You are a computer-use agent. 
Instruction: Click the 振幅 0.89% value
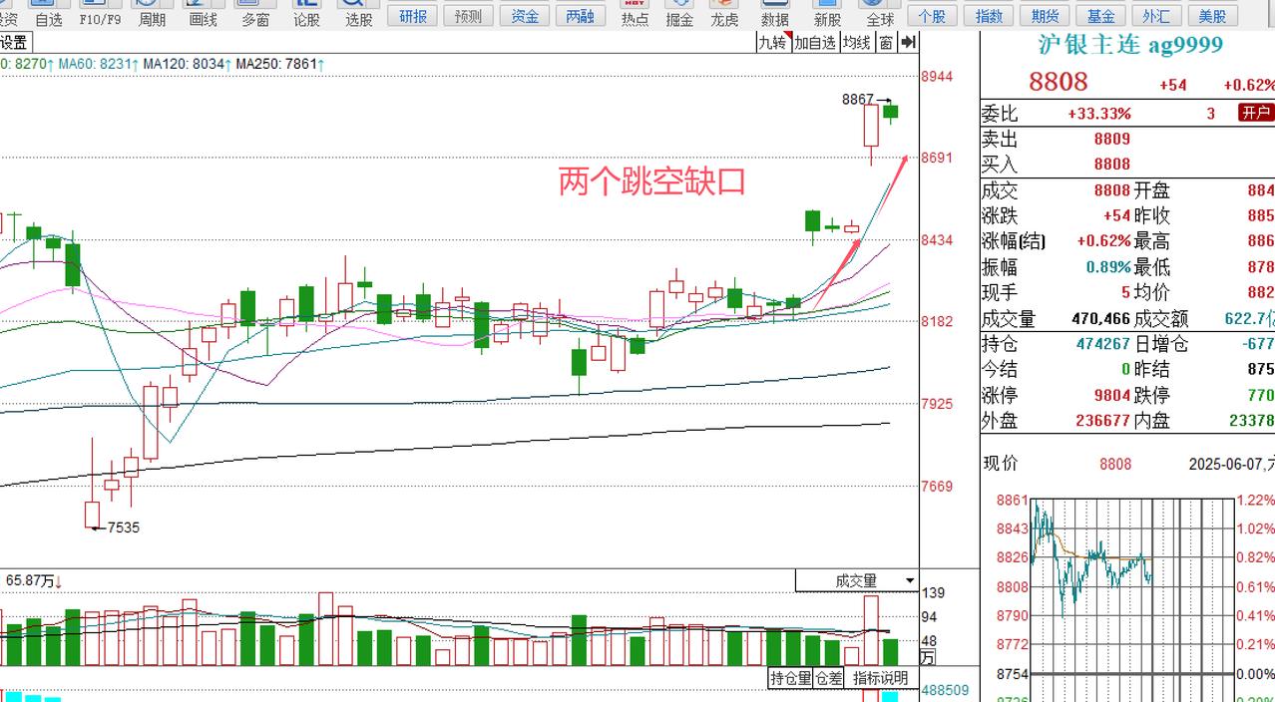(x=1108, y=267)
